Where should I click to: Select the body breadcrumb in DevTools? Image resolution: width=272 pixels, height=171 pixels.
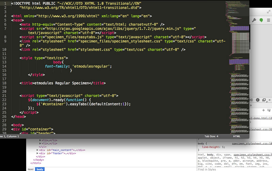point(40,169)
